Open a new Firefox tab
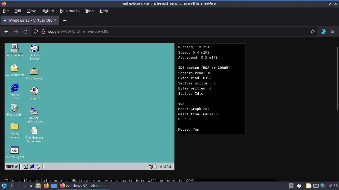Screen dimensions: 339x190 pyautogui.click(x=65, y=20)
